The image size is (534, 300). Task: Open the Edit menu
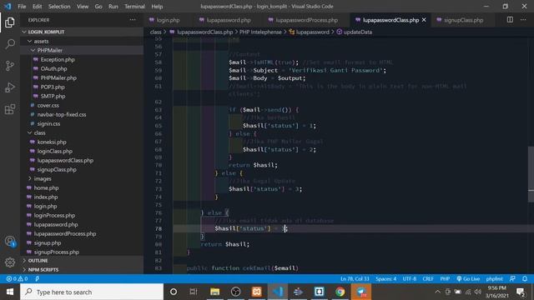point(37,7)
